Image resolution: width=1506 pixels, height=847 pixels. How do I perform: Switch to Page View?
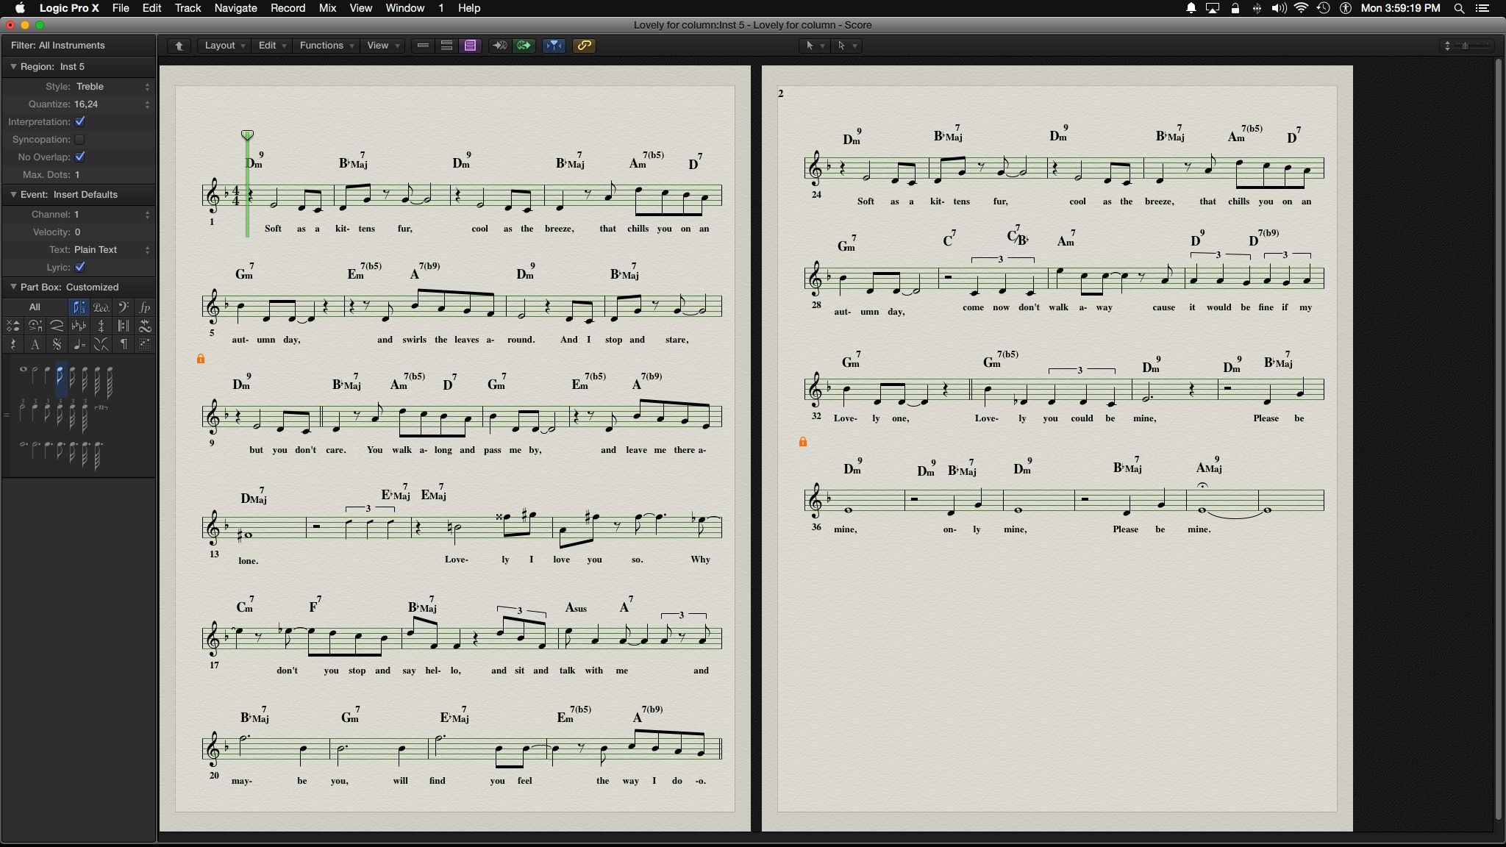(x=470, y=46)
